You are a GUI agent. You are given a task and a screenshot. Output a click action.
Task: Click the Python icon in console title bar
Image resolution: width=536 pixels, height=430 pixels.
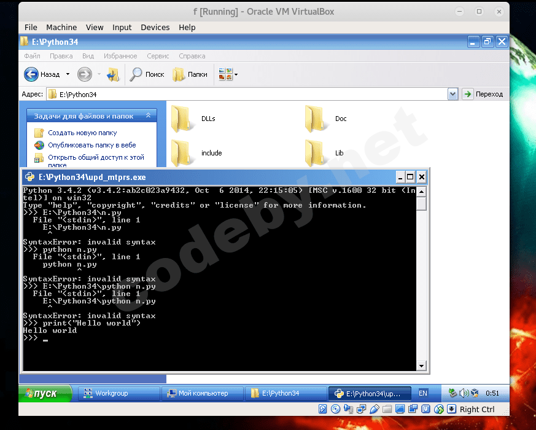point(30,177)
